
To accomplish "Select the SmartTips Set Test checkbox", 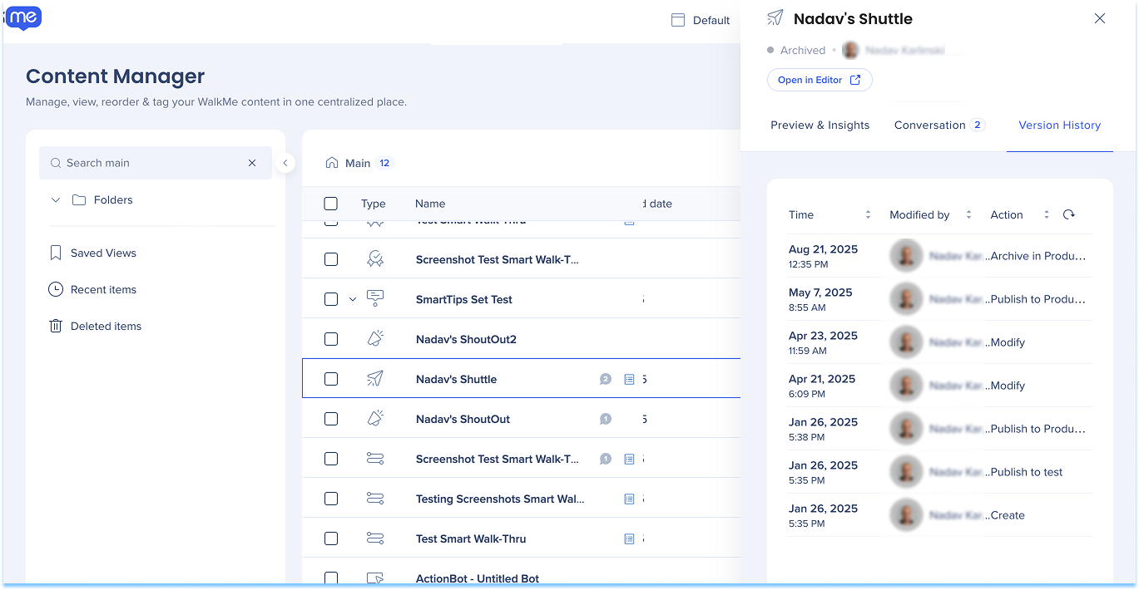I will [331, 299].
